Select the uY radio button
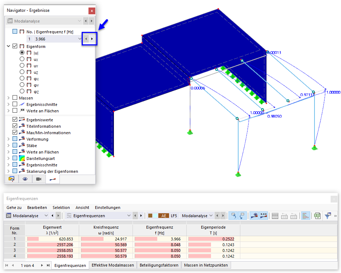 tap(22, 65)
